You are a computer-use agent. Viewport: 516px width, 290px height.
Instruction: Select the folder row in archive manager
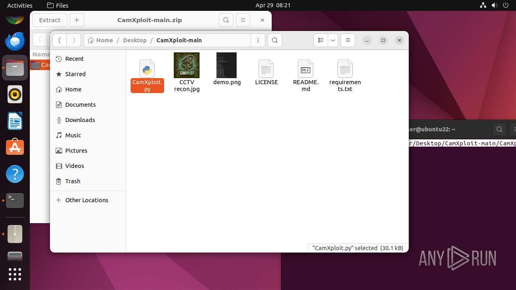click(40, 65)
